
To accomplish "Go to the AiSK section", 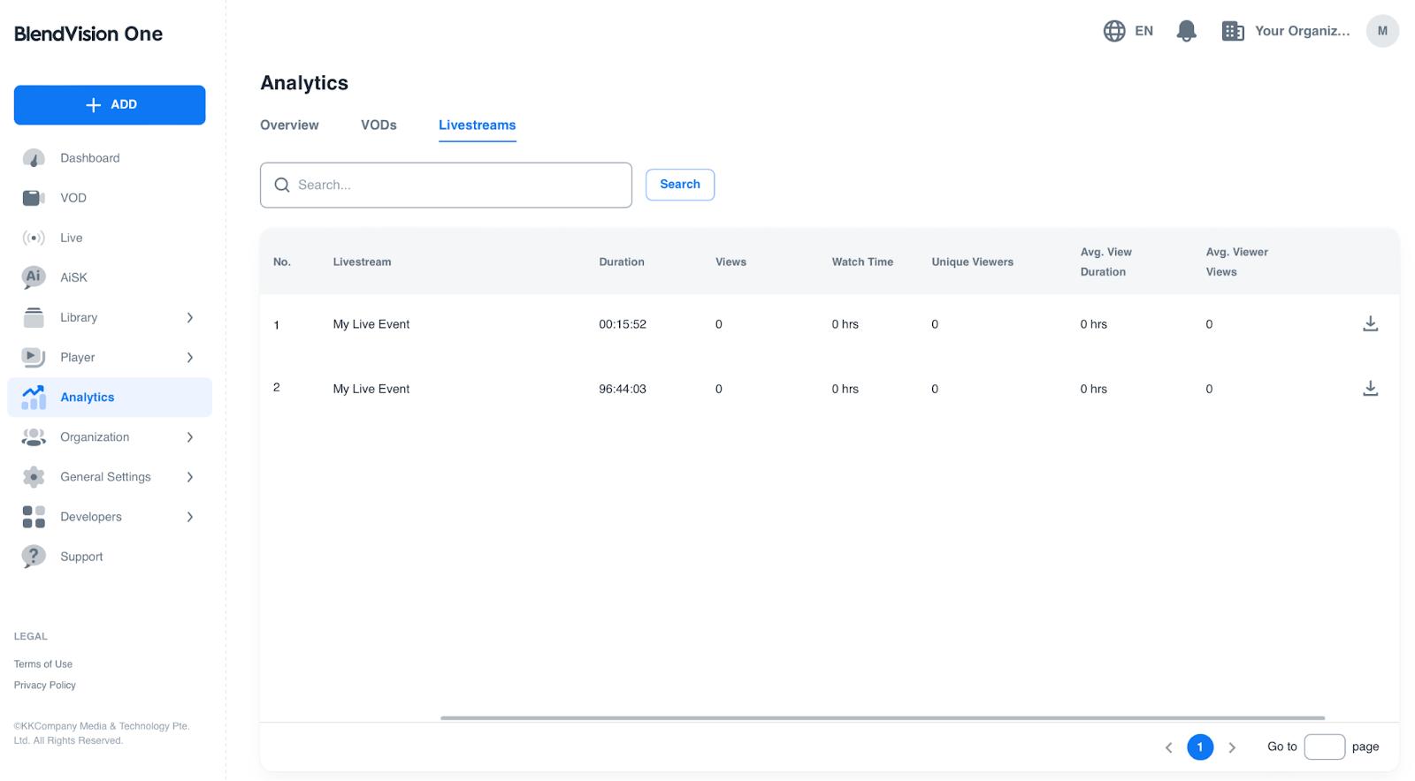I will 73,277.
